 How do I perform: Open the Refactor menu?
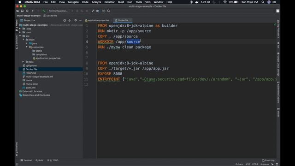110,2
